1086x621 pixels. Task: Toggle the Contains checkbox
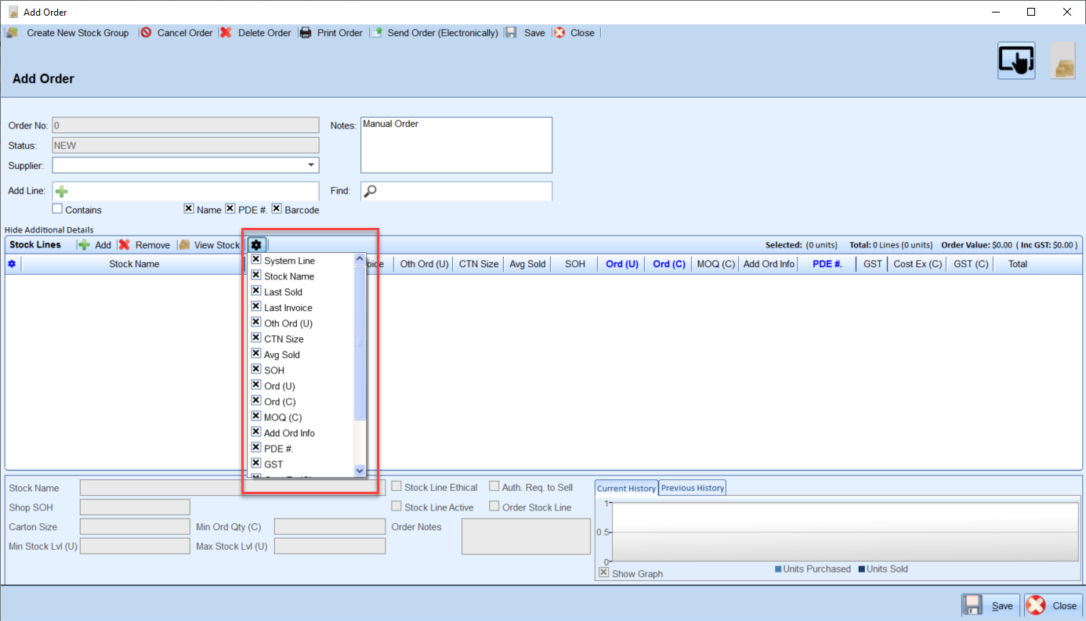point(57,209)
